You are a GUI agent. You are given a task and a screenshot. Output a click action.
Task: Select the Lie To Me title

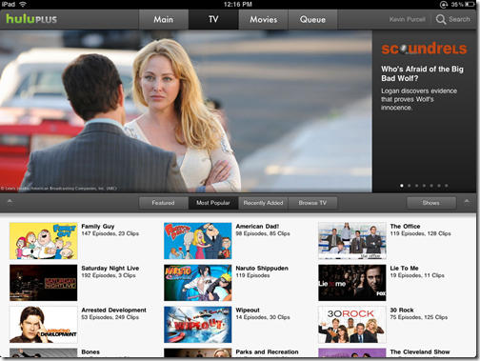[x=404, y=268]
